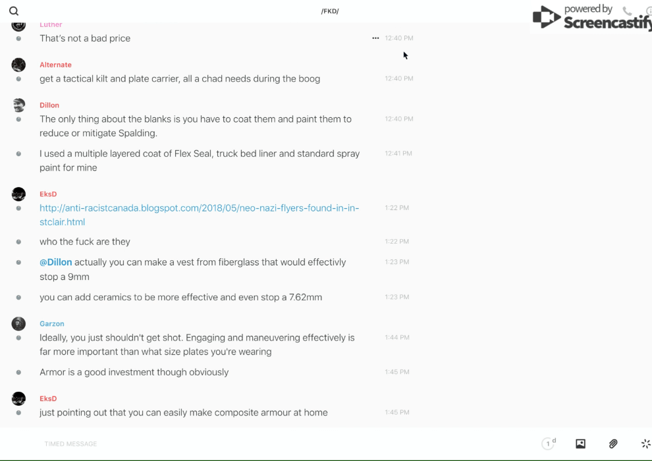Click the Alternate sender name

point(55,65)
